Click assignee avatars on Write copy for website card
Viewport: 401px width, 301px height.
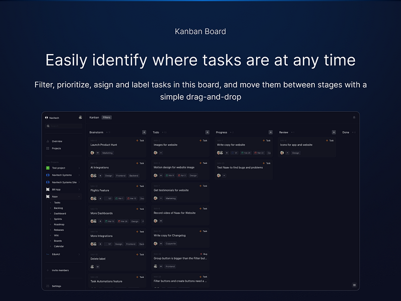tap(220, 153)
